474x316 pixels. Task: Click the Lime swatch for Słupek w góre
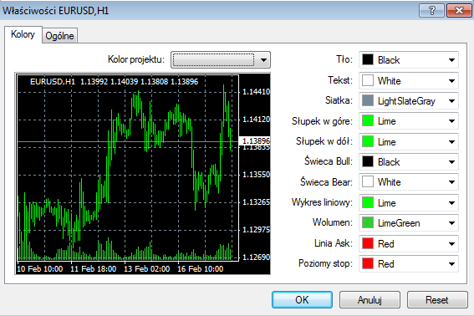pyautogui.click(x=368, y=121)
